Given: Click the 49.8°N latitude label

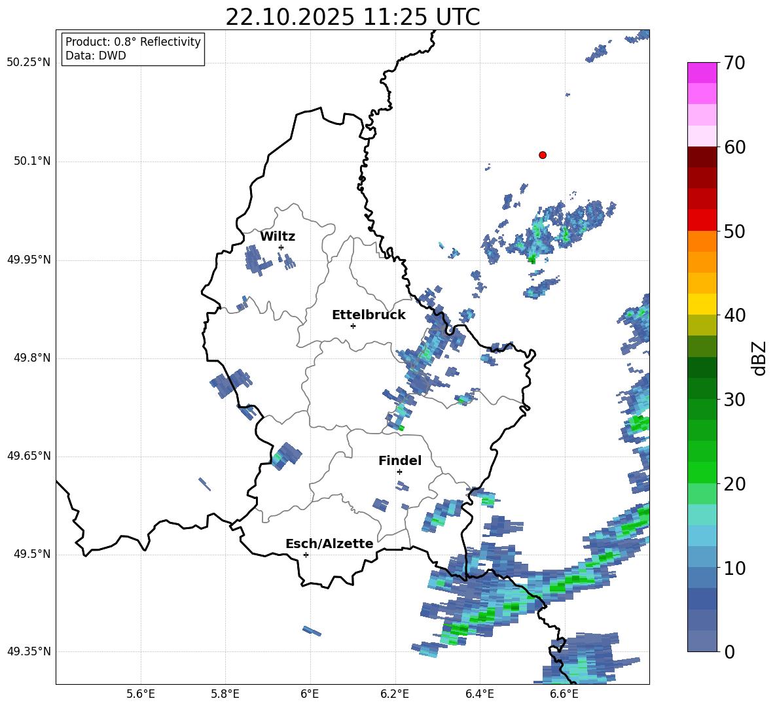Looking at the screenshot, I should click(32, 358).
